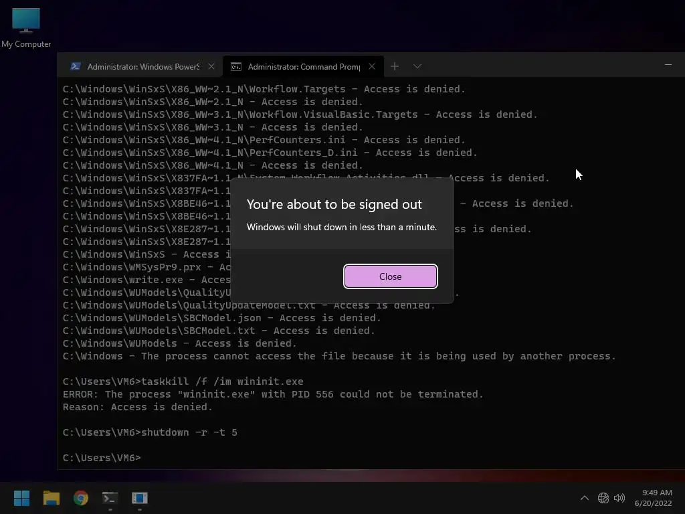Screen dimensions: 685x514
Task: Close the Command Prompt tab
Action: tap(372, 66)
